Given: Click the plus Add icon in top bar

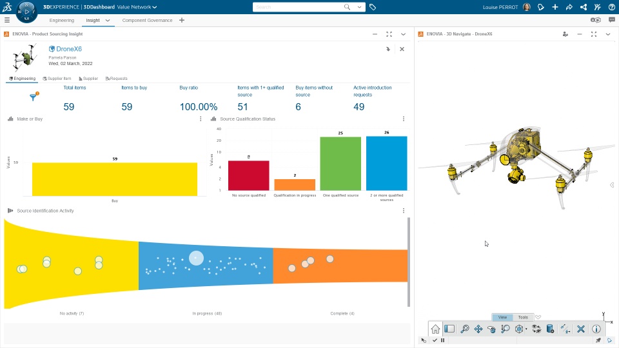Looking at the screenshot, I should (555, 7).
